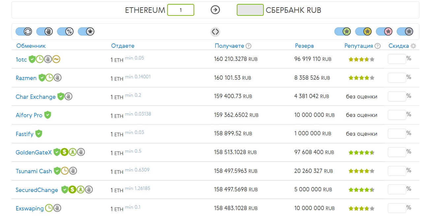Click the Ethereum amount input field
Viewport: 429px width, 217px height.
[181, 10]
